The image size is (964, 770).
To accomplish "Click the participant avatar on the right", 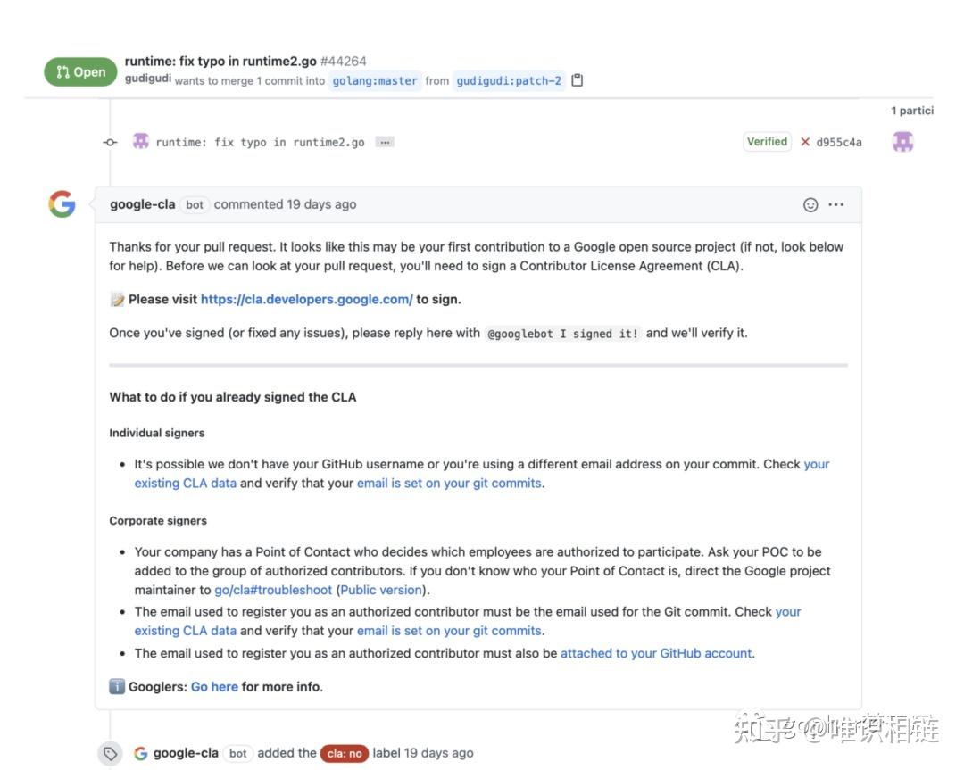I will click(903, 141).
